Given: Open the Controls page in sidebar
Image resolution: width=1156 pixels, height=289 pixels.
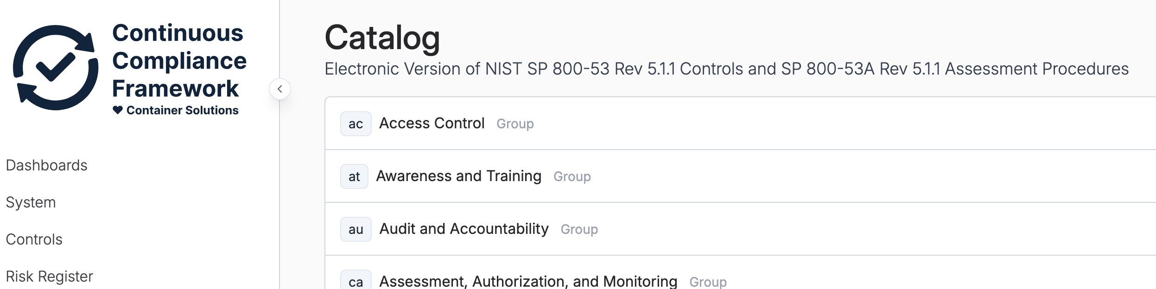Looking at the screenshot, I should point(34,239).
